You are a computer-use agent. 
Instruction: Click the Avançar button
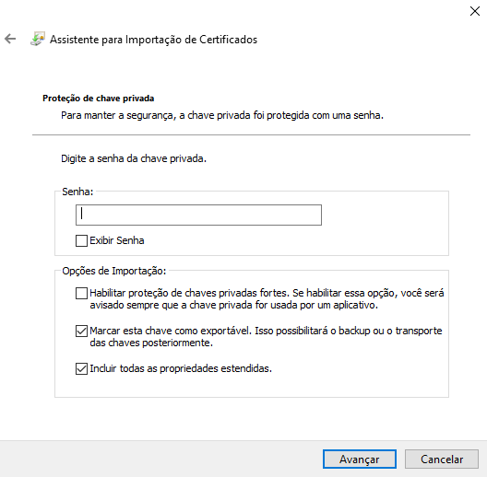point(360,459)
